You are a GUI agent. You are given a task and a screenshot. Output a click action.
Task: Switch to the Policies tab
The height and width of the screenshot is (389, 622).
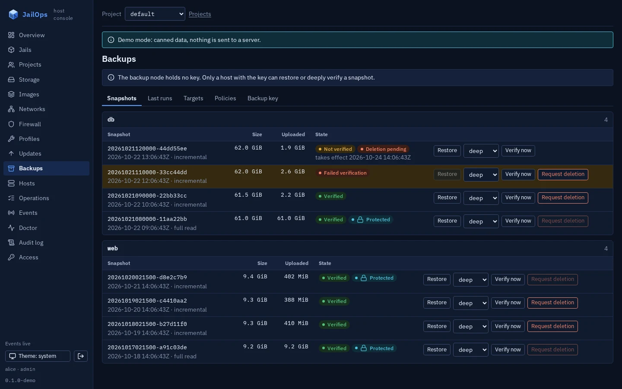pyautogui.click(x=225, y=99)
